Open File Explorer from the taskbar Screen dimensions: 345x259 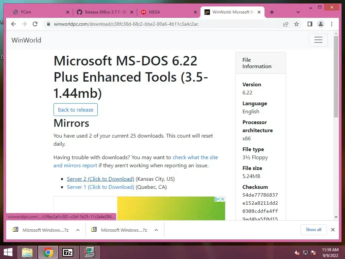tap(27, 252)
